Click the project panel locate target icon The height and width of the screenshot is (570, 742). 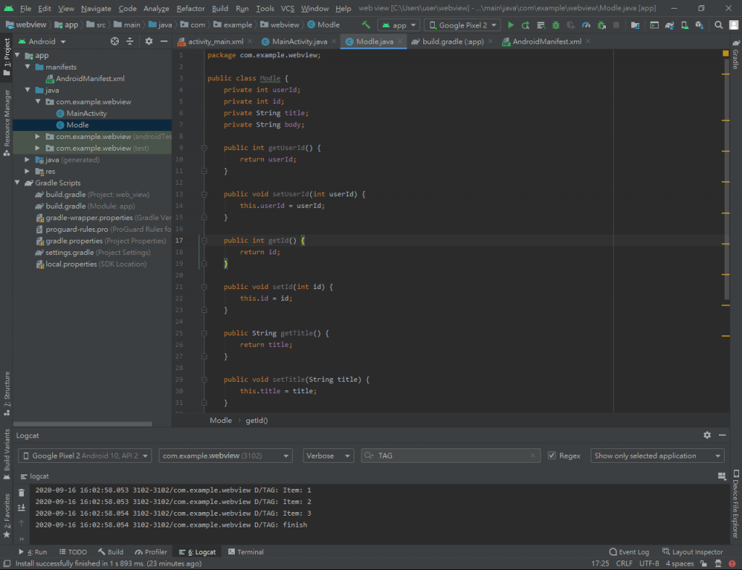pos(114,41)
